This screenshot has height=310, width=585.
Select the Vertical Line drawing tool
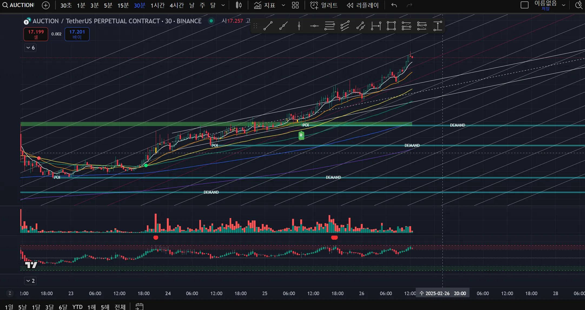[x=299, y=26]
